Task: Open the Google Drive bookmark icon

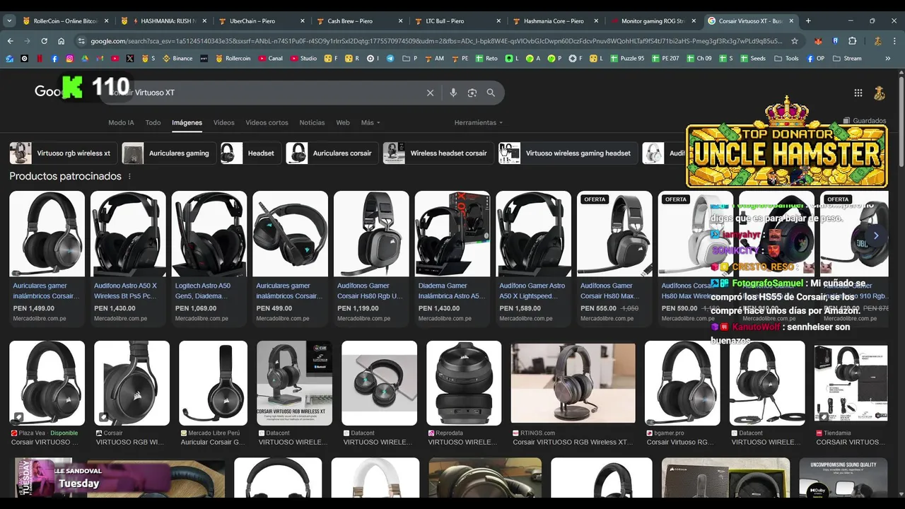Action: (85, 59)
